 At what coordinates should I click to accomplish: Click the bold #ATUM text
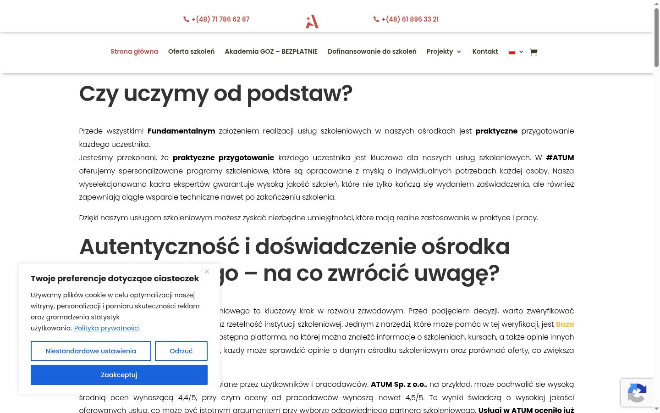click(x=560, y=157)
